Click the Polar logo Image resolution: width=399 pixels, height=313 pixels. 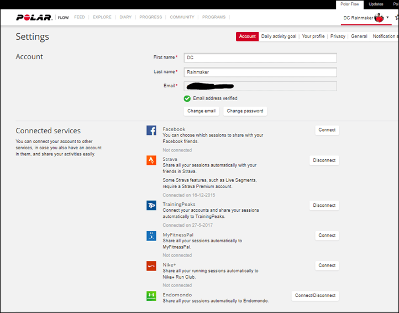coord(34,17)
